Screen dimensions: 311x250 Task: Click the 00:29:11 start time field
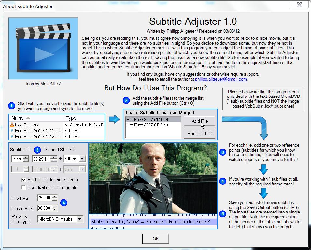click(x=41, y=159)
